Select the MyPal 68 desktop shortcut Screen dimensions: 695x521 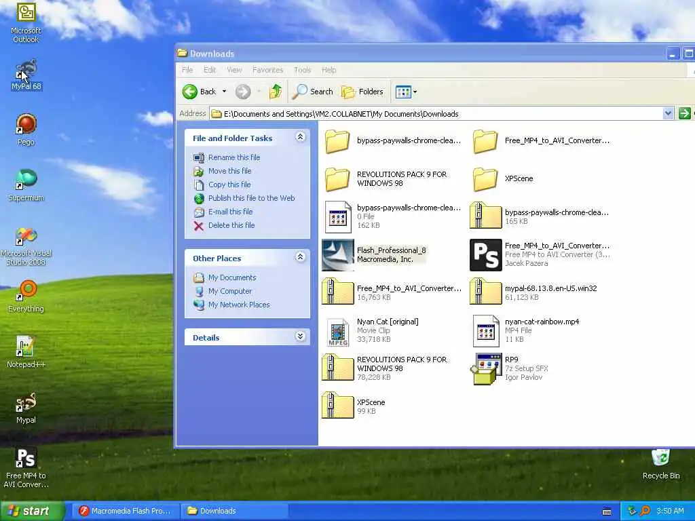26,75
